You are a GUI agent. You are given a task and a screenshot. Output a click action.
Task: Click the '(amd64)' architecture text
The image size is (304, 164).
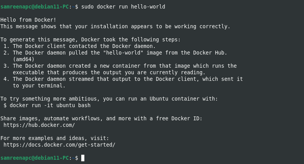(23, 59)
